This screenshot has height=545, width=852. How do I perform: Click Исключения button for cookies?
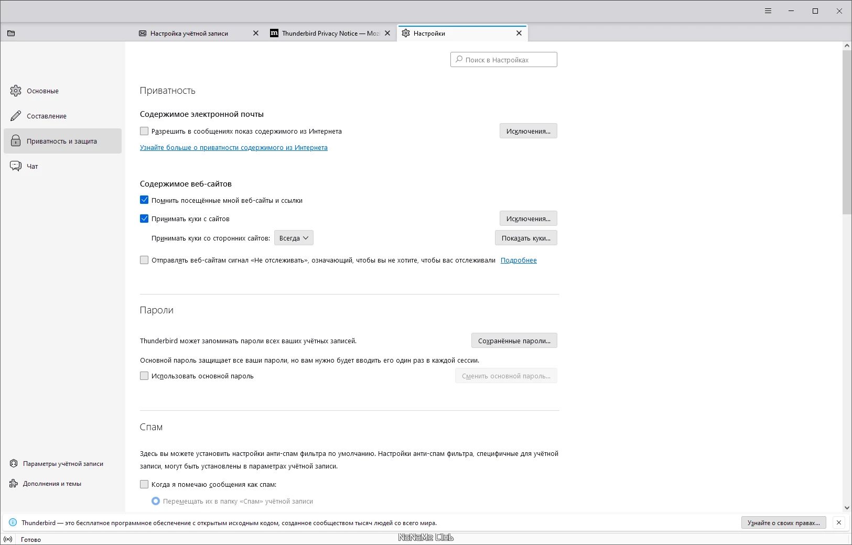[x=529, y=219]
